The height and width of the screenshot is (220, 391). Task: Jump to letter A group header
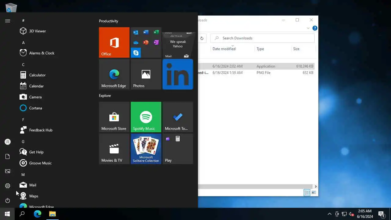[24, 42]
